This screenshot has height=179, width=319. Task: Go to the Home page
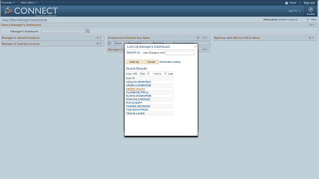tap(293, 3)
